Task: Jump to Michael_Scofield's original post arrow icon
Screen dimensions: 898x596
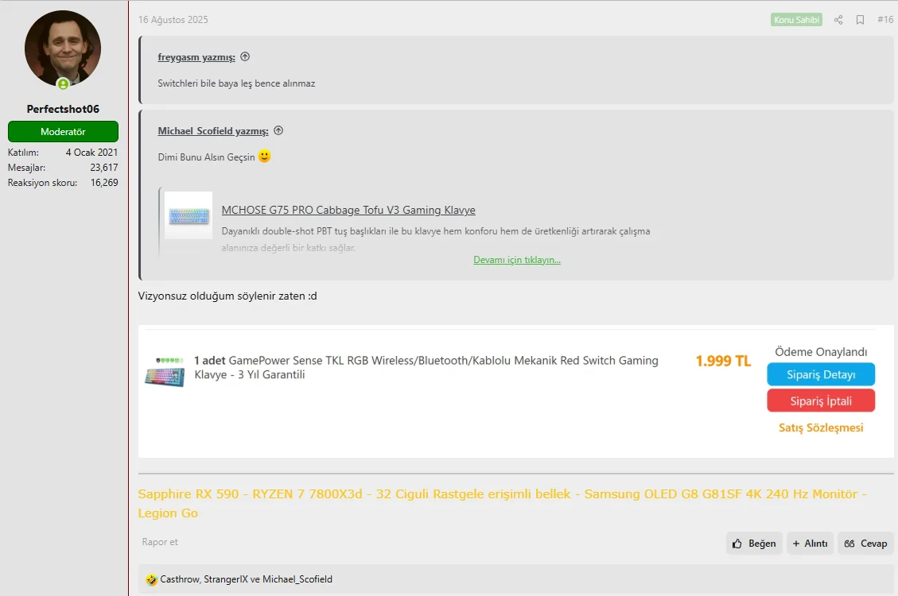Action: coord(278,130)
